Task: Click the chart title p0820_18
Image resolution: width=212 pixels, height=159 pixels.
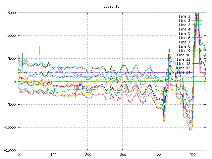Action: [112, 6]
